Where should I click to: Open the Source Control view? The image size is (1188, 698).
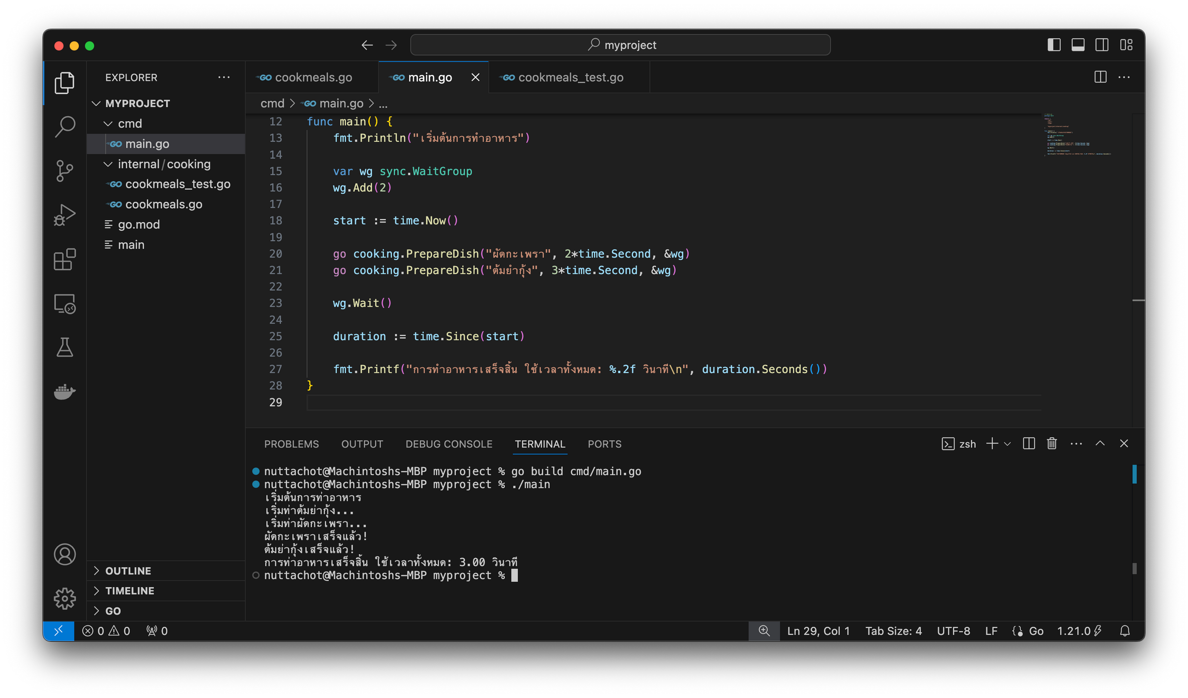click(64, 171)
